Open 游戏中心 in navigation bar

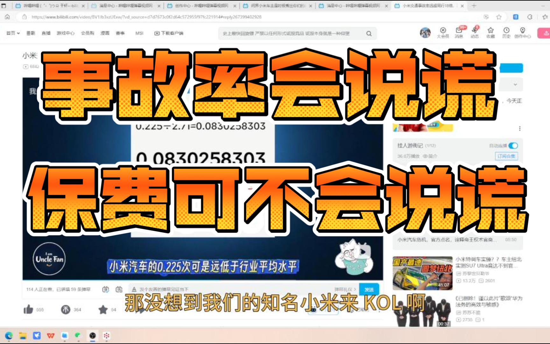[x=66, y=33]
